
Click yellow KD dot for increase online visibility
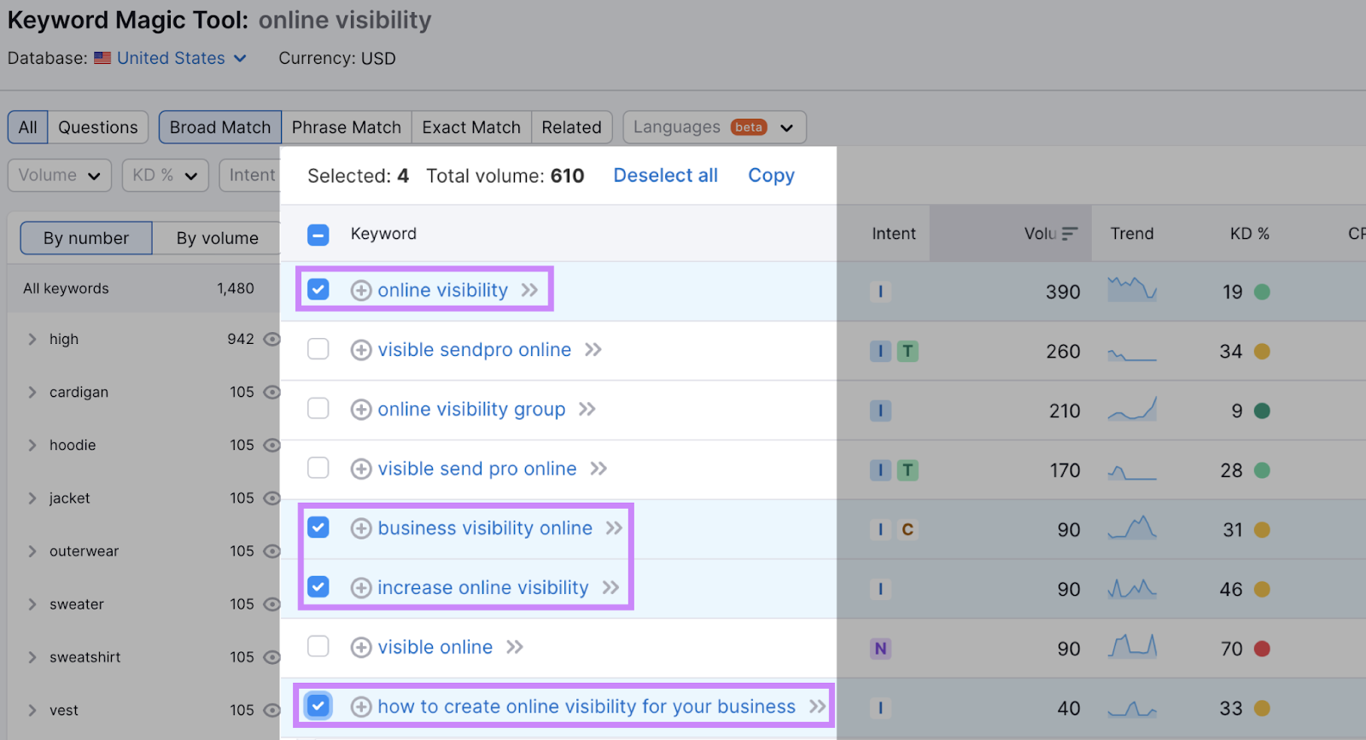click(1262, 590)
